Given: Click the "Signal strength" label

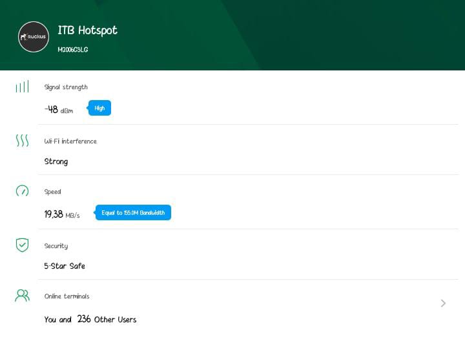Looking at the screenshot, I should 66,87.
